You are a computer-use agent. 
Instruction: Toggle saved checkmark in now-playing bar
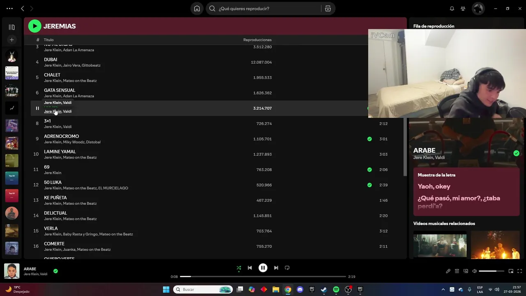(x=55, y=271)
